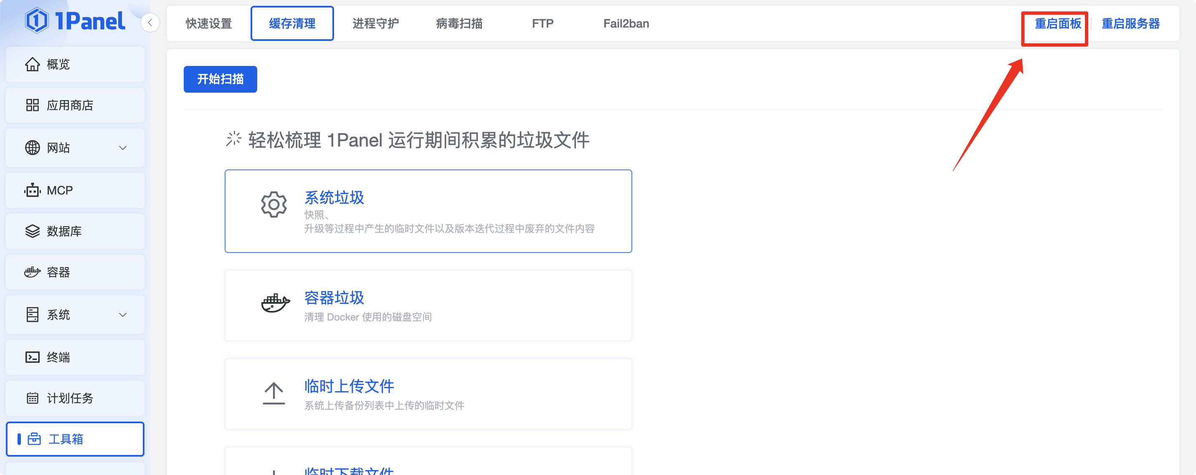Click the 清理 Docker 使用的磁盘空间 description
This screenshot has width=1196, height=475.
(368, 317)
